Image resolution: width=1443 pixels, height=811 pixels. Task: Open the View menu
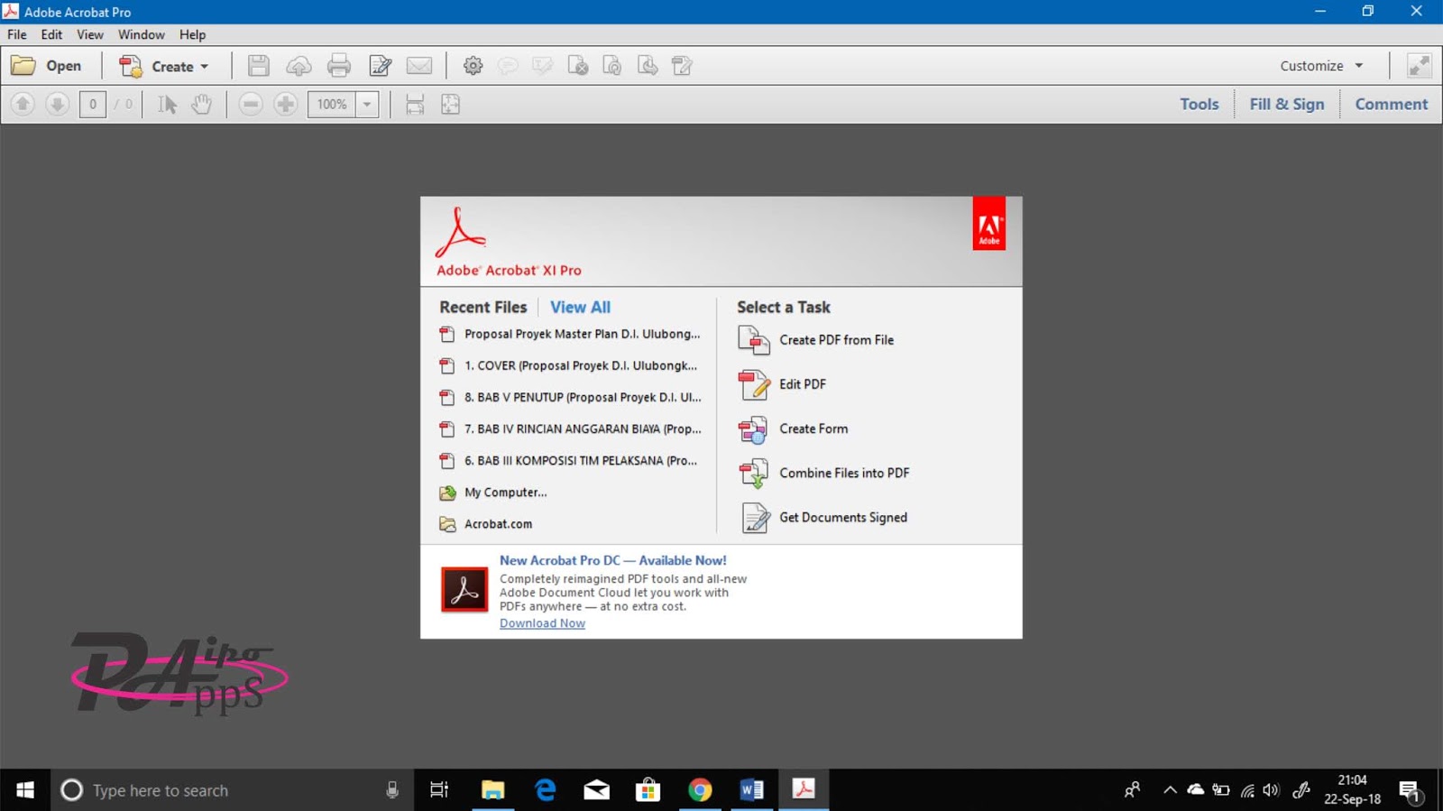point(90,34)
